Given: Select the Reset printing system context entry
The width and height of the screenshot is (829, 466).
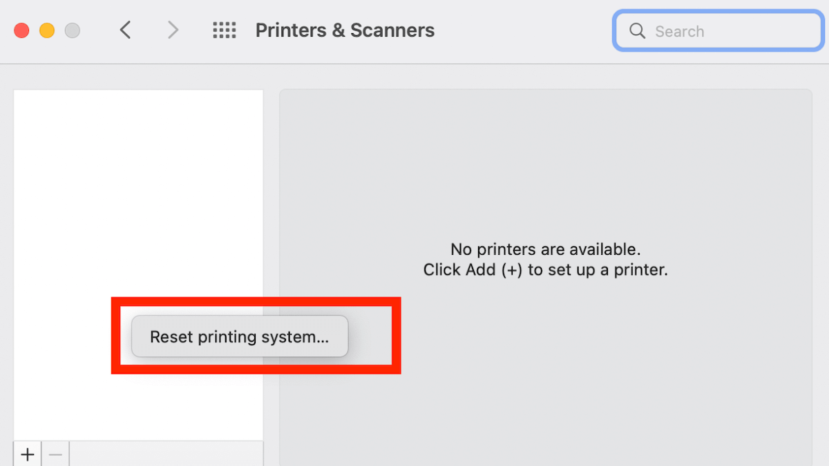Looking at the screenshot, I should [240, 336].
